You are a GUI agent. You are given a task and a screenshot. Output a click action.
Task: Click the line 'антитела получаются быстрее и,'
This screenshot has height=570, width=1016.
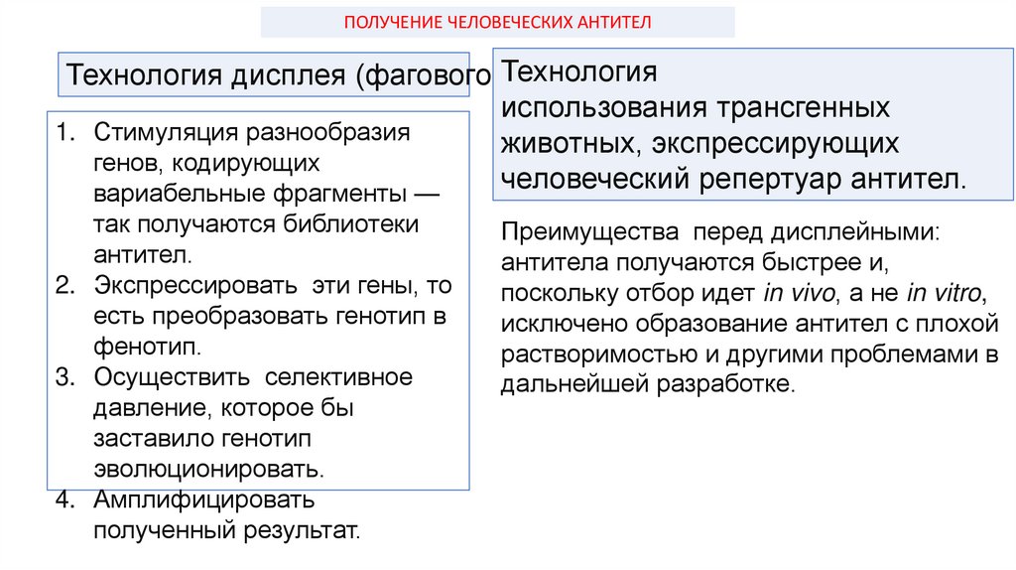pos(695,262)
